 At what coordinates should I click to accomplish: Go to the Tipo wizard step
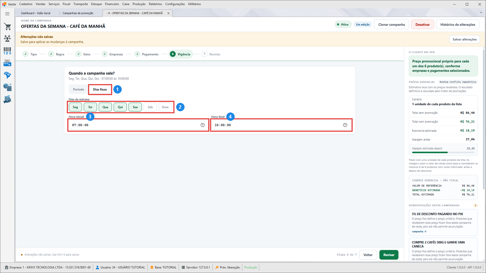point(30,54)
